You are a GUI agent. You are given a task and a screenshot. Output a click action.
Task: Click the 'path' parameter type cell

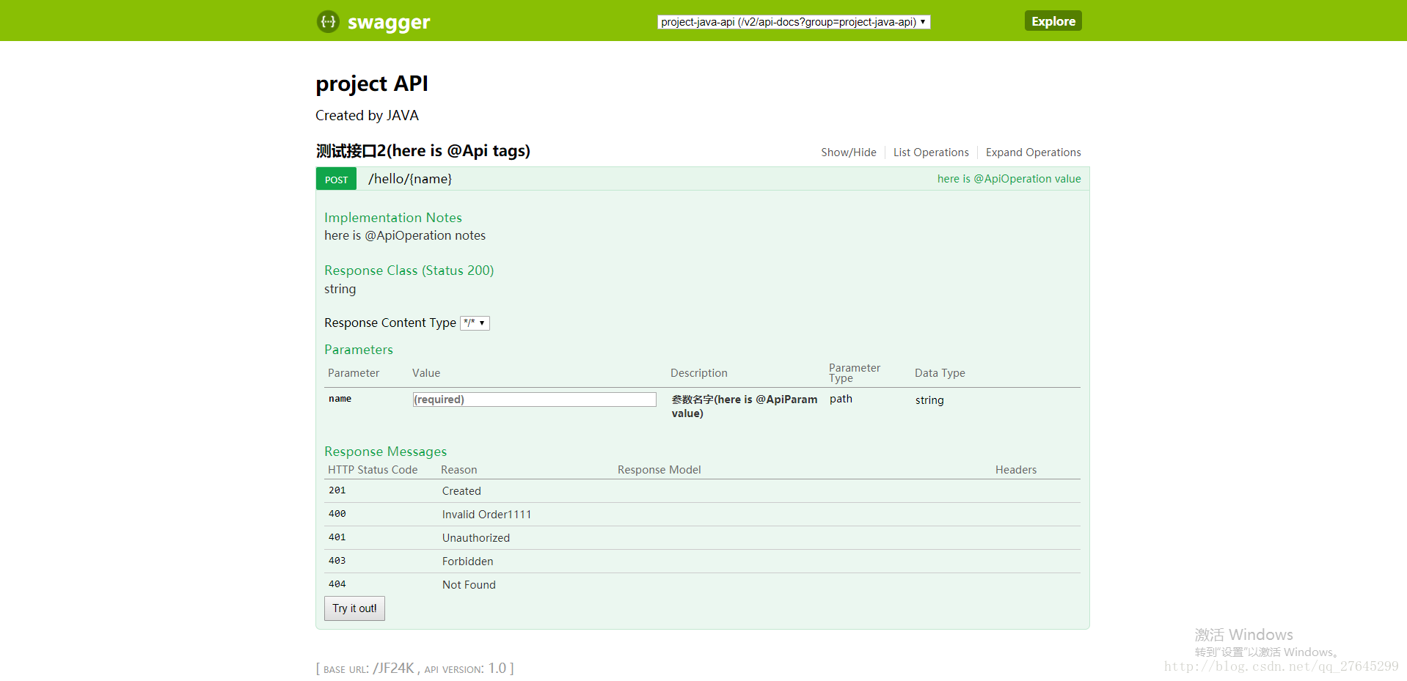tap(841, 399)
